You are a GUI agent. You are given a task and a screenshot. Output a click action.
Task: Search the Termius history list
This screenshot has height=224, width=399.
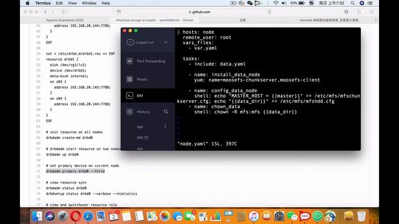(166, 111)
